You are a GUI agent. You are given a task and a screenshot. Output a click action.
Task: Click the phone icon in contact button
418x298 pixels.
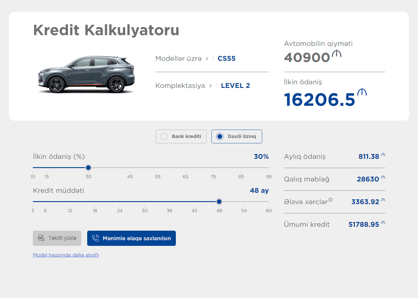click(95, 238)
